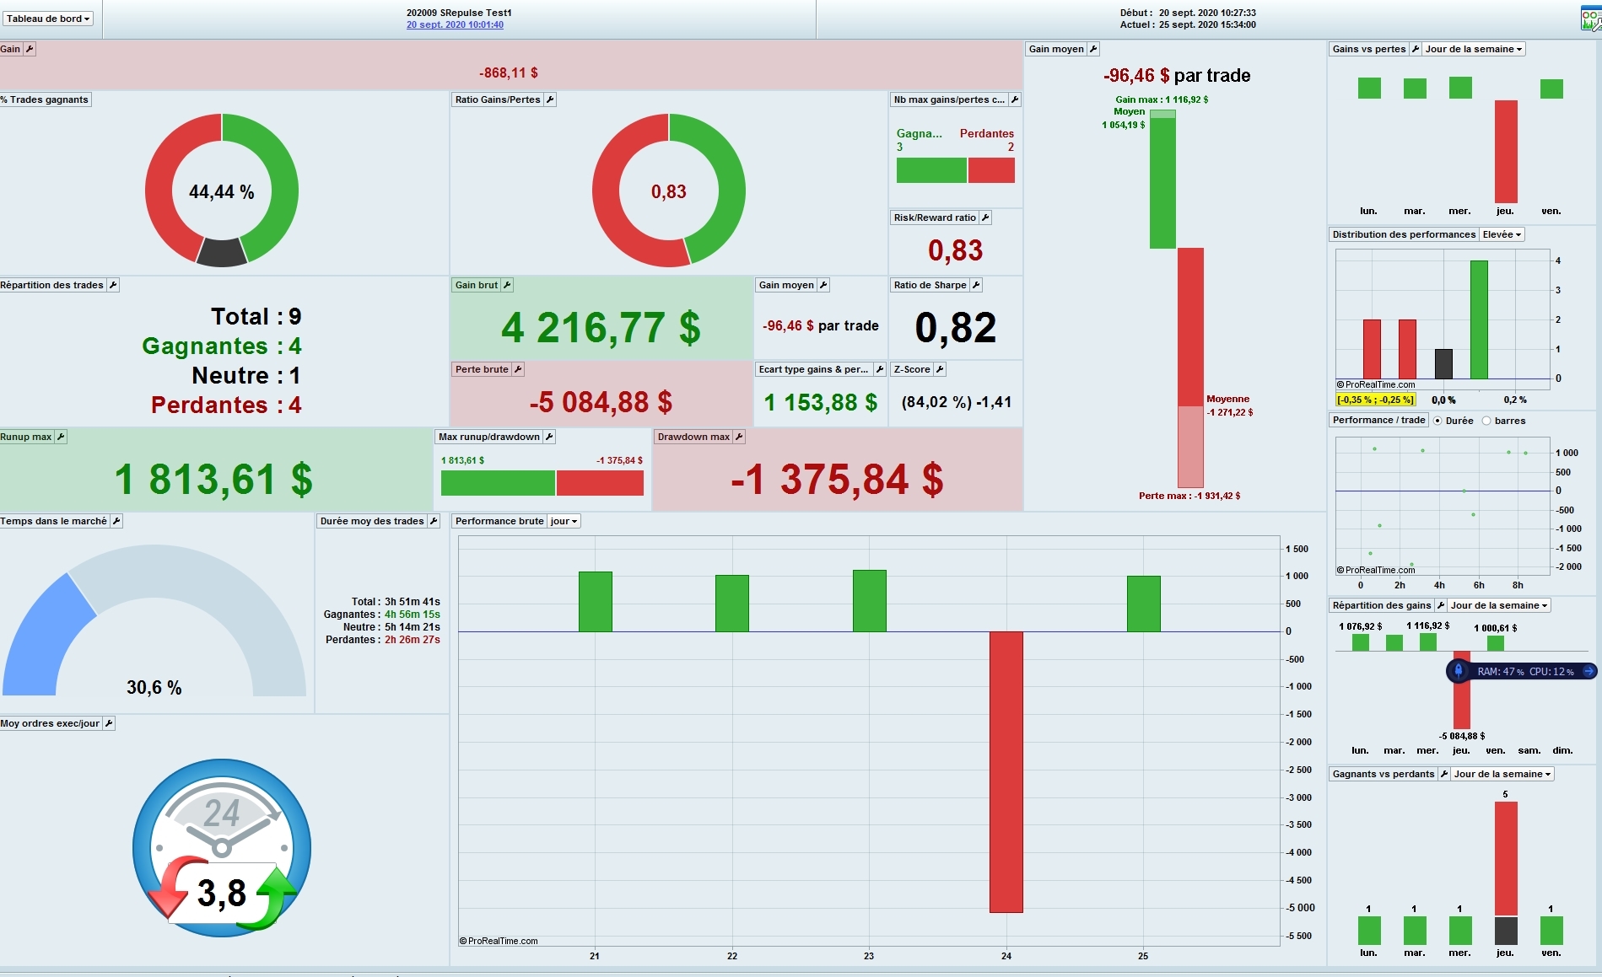Screen dimensions: 1602x977
Task: Click wrench beside Répartition des trades
Action: 113,285
